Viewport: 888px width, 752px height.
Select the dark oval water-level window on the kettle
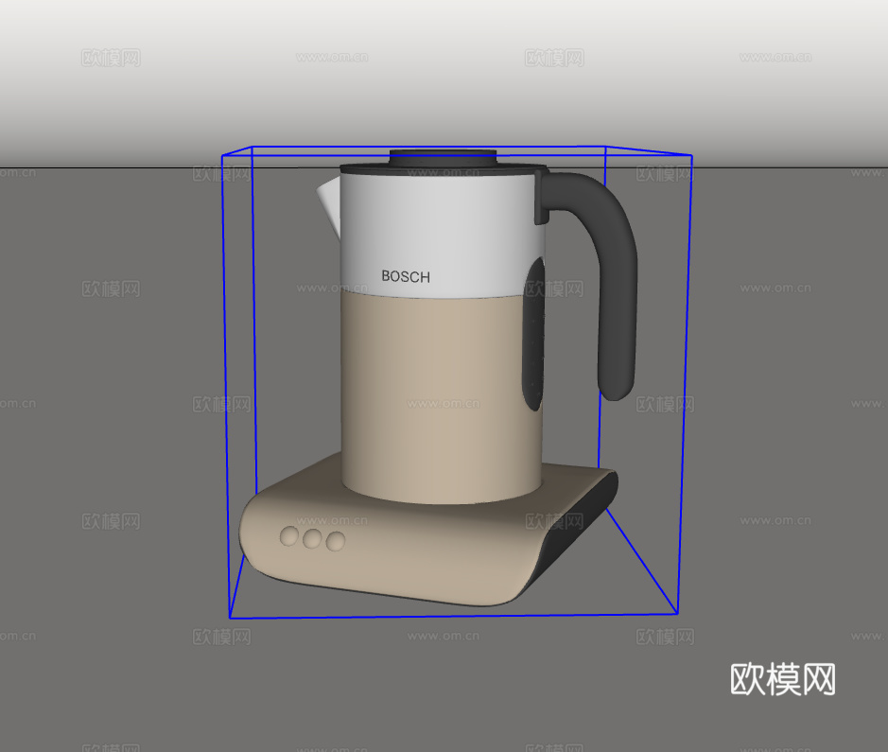pyautogui.click(x=533, y=334)
